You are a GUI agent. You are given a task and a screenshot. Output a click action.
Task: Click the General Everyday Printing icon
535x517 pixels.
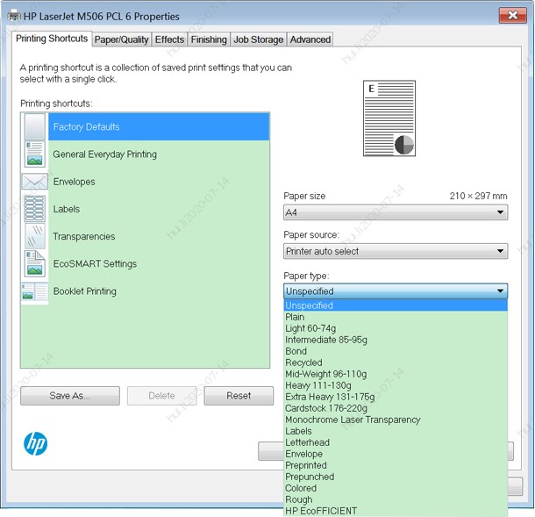(x=35, y=154)
